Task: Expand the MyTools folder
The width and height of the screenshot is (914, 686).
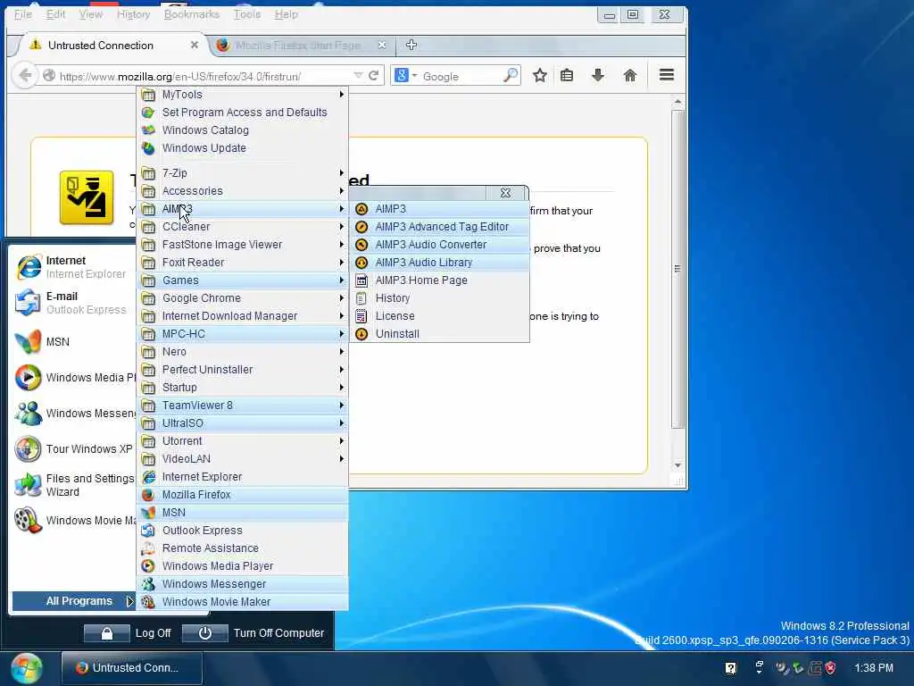Action: pos(243,95)
